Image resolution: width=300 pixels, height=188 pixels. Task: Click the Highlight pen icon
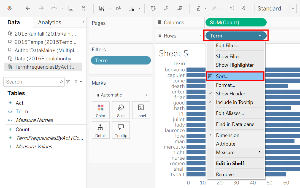click(x=198, y=8)
